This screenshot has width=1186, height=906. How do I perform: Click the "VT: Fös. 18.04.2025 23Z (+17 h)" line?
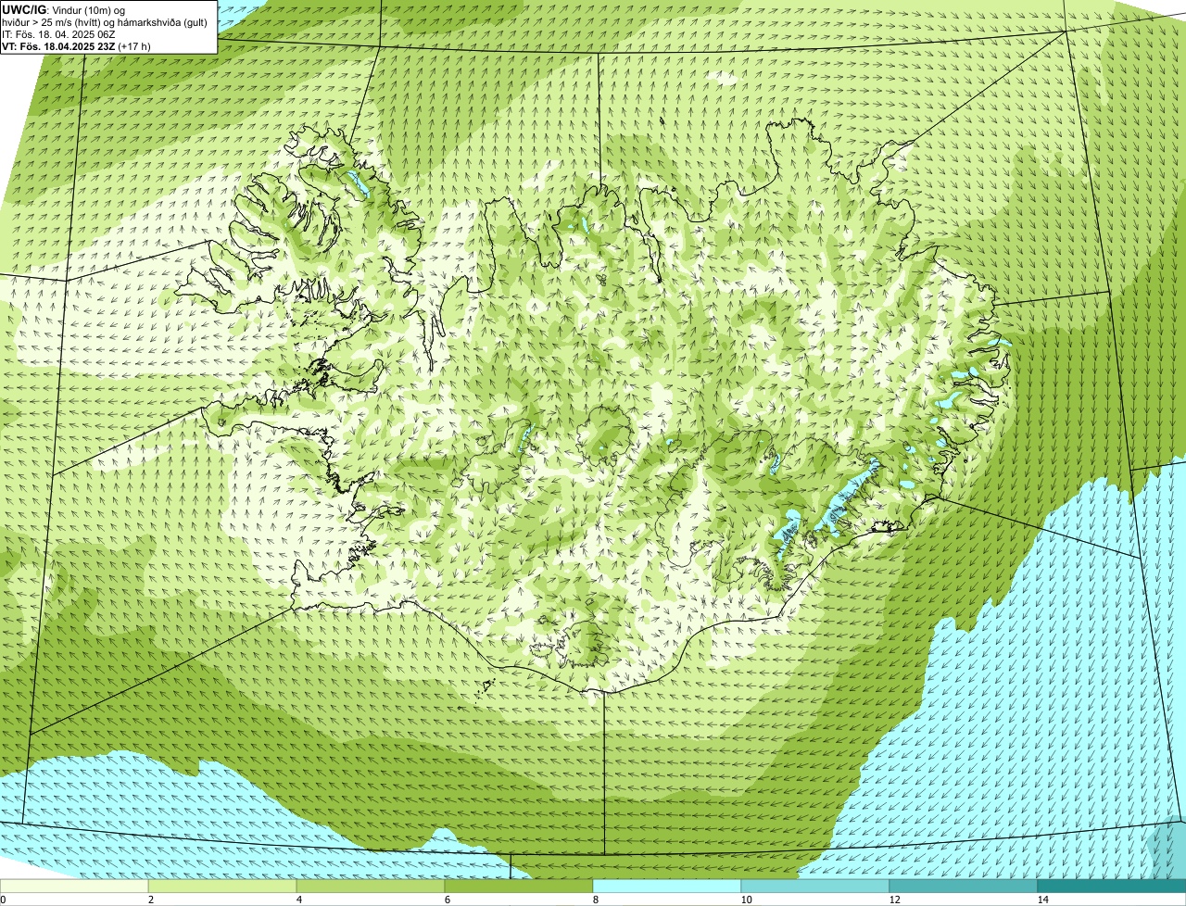click(76, 45)
